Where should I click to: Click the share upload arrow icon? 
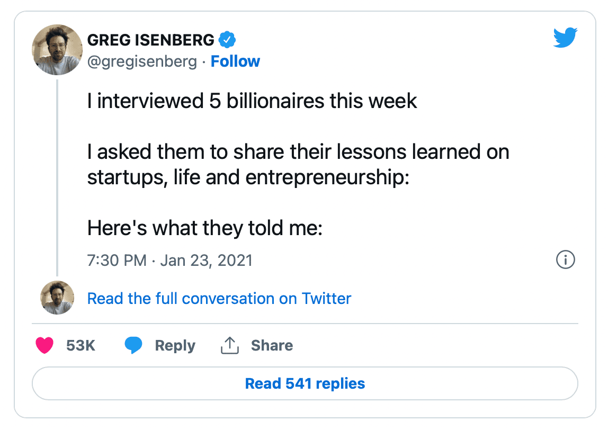tap(229, 346)
